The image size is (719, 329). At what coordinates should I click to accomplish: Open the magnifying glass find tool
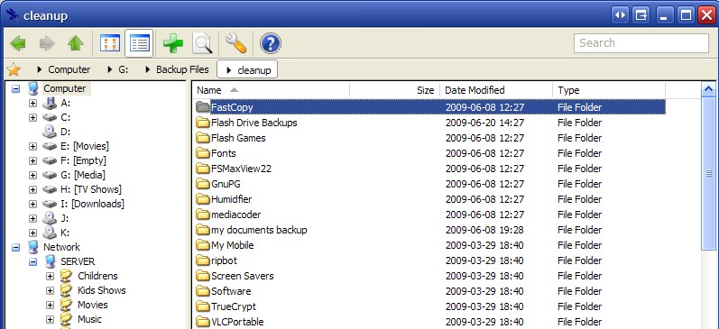[x=202, y=43]
